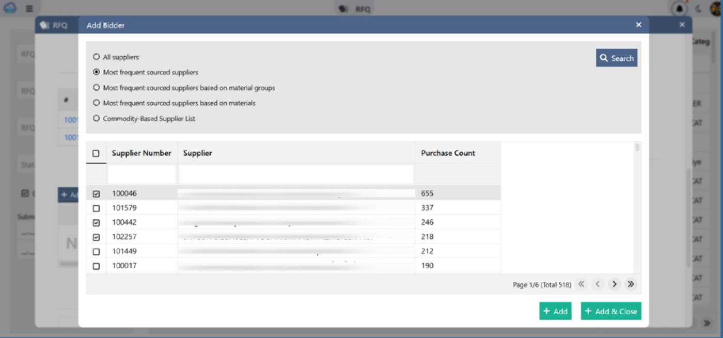Viewport: 723px width, 338px height.
Task: Select supplier number 100046 cell
Action: coord(124,194)
